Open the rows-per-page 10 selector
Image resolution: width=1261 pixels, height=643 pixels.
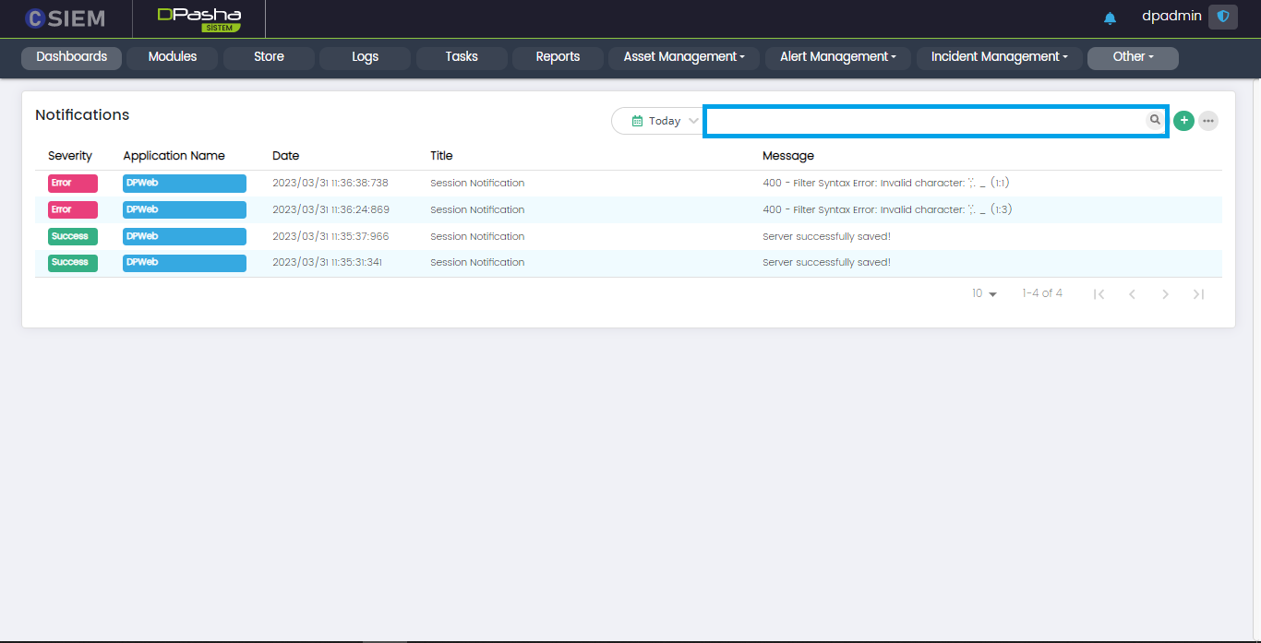tap(984, 293)
